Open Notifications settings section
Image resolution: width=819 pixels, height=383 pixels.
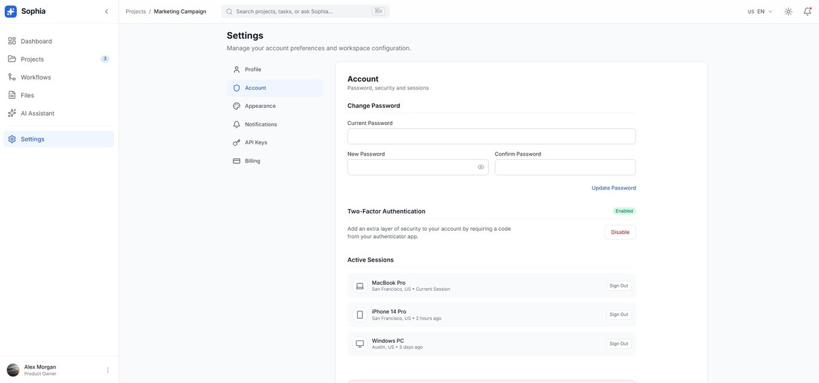point(261,124)
